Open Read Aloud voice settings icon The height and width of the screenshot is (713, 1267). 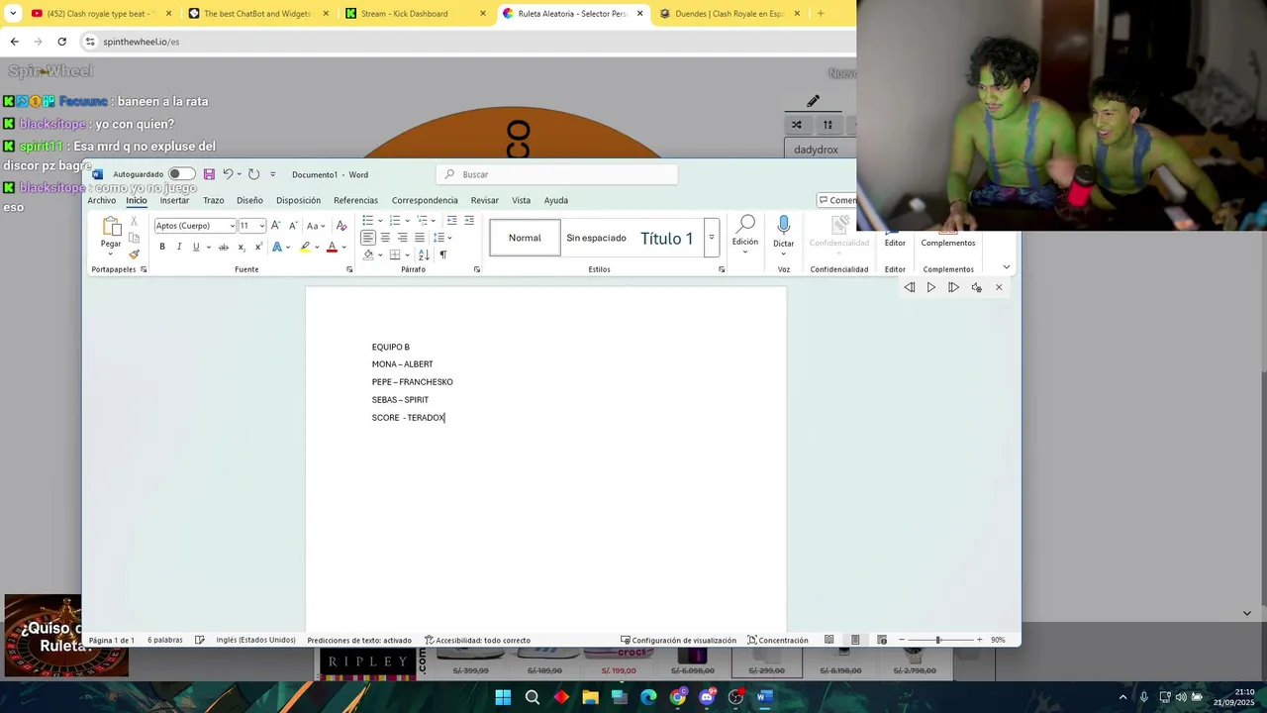coord(976,287)
